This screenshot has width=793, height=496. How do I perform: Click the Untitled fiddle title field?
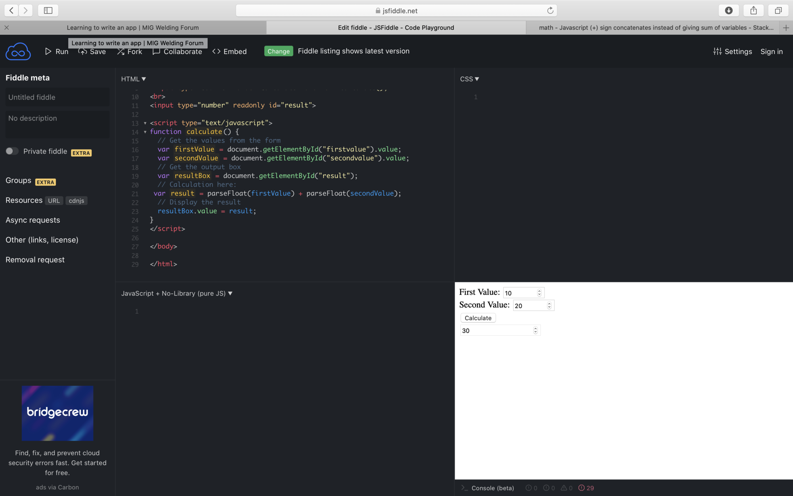click(x=57, y=97)
